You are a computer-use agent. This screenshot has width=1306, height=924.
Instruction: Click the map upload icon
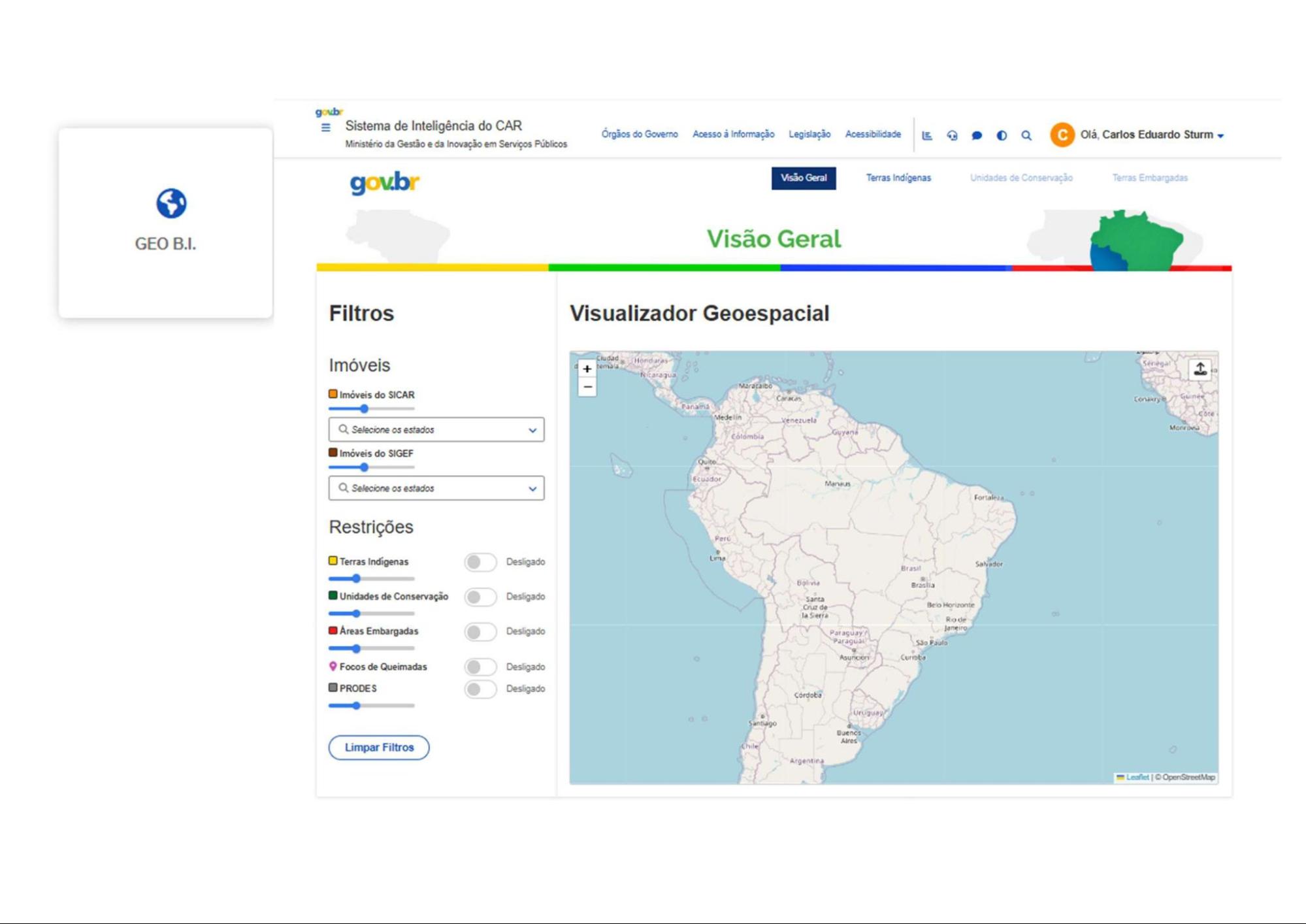click(1200, 369)
